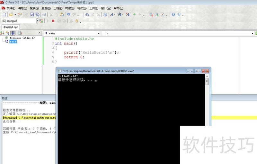Click the gray Navigate Forward arrow
257x164 pixels.
(140, 14)
